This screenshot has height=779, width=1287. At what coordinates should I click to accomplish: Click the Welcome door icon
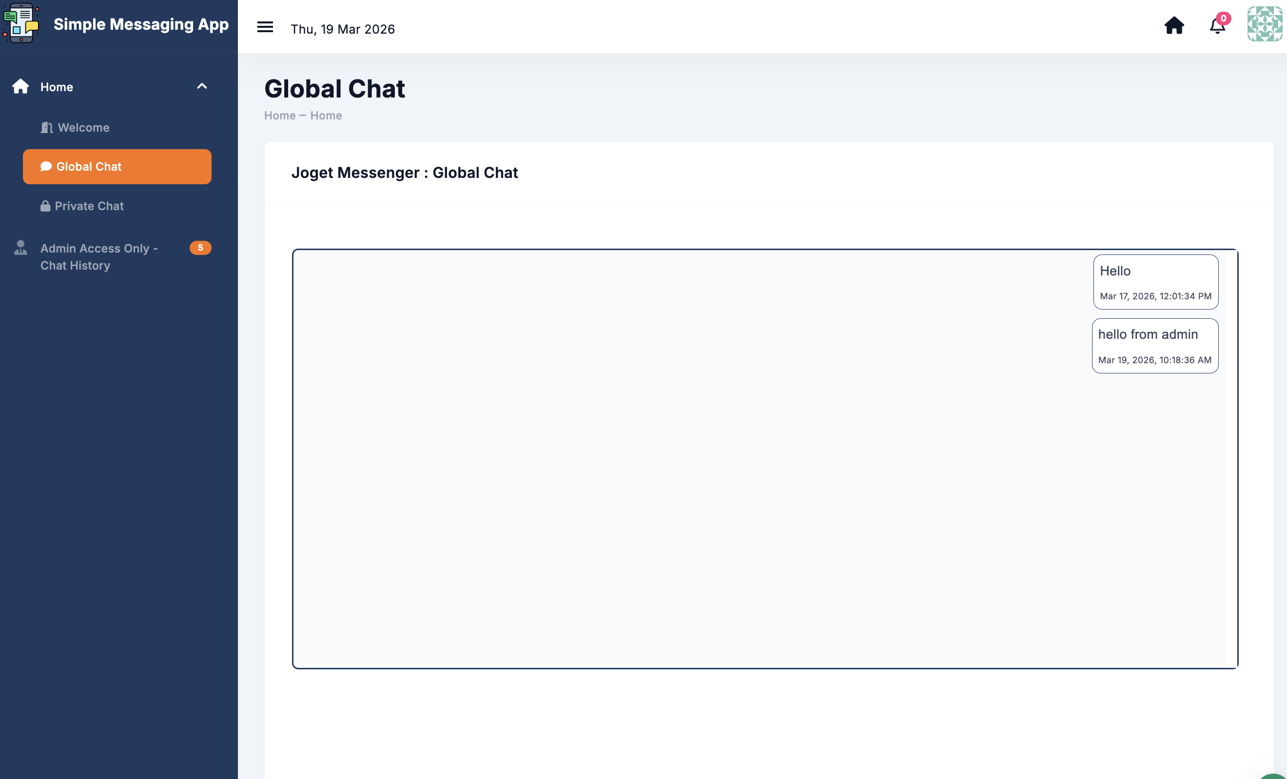click(46, 128)
